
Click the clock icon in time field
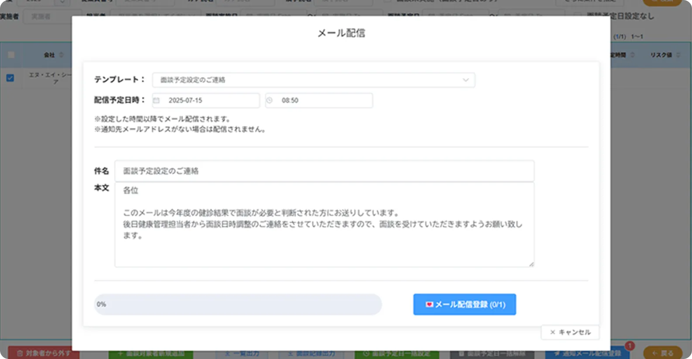coord(269,100)
